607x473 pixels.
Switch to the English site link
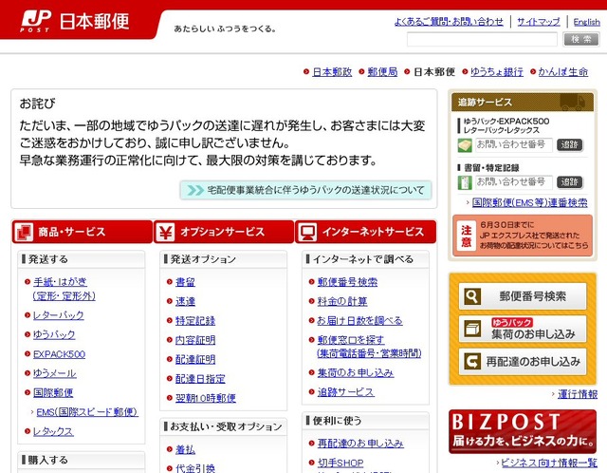pos(586,21)
